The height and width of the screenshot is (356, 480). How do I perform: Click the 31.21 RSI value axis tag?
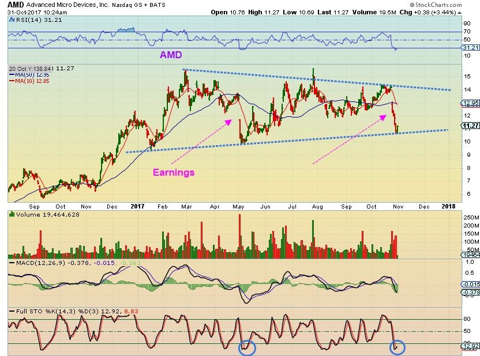click(x=471, y=47)
